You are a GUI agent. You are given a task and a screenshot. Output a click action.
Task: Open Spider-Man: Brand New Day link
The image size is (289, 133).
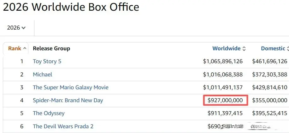(68, 100)
